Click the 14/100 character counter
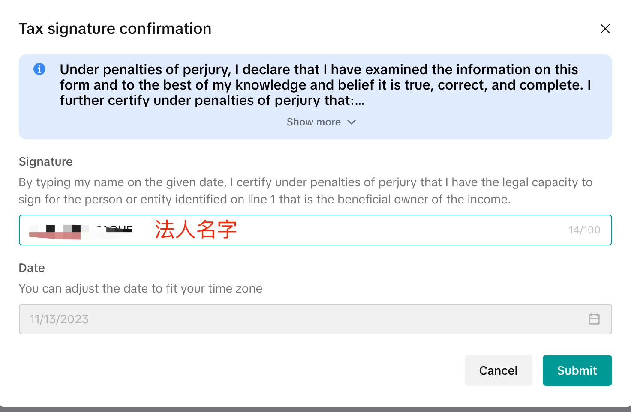The image size is (631, 412). tap(584, 230)
